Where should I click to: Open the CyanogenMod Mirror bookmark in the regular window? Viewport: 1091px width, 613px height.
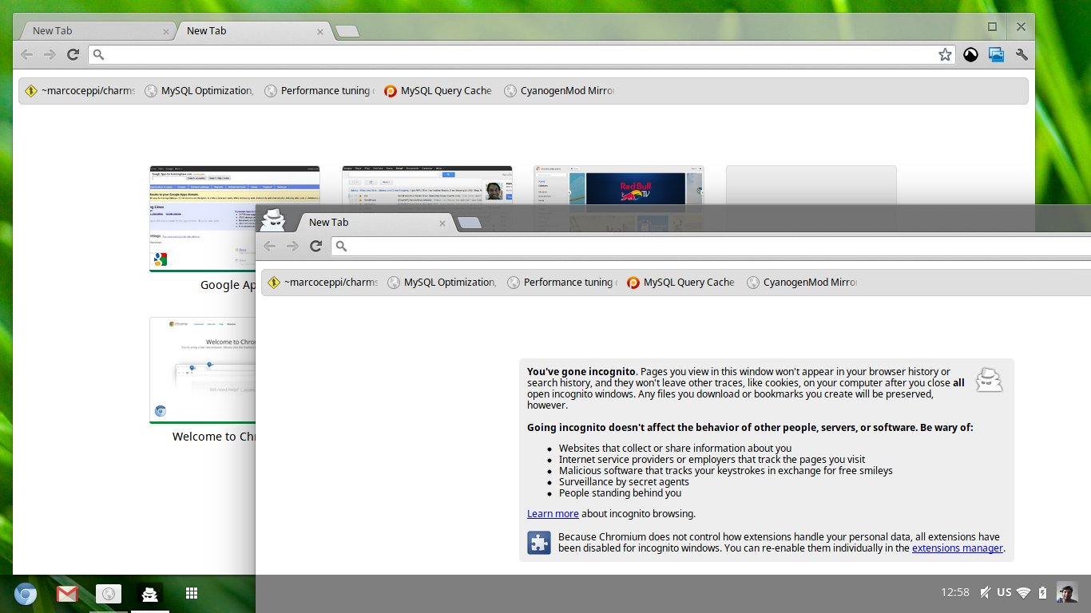(559, 91)
